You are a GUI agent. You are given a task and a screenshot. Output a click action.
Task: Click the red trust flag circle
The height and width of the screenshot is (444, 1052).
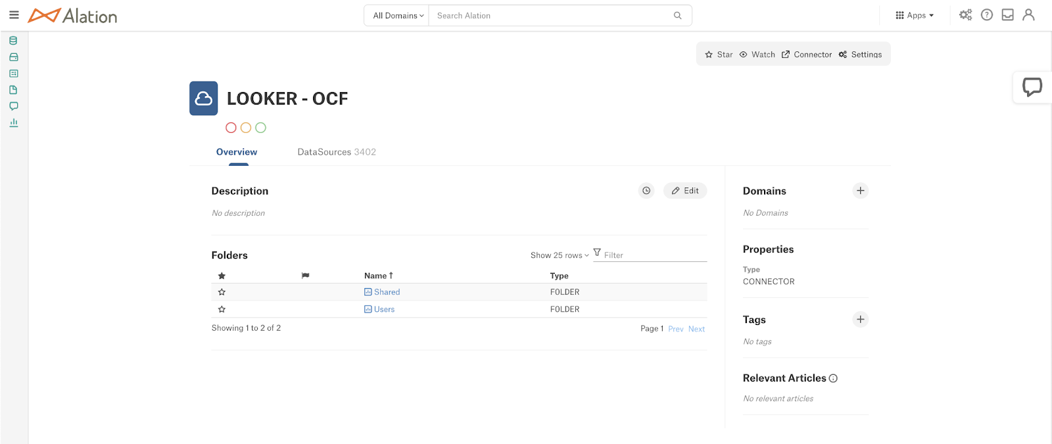(x=231, y=128)
